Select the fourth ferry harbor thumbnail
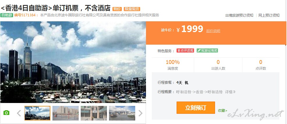The width and height of the screenshot is (287, 124). [122, 113]
